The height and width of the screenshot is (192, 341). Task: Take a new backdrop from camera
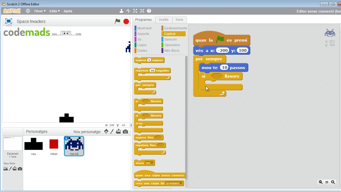pyautogui.click(x=20, y=169)
